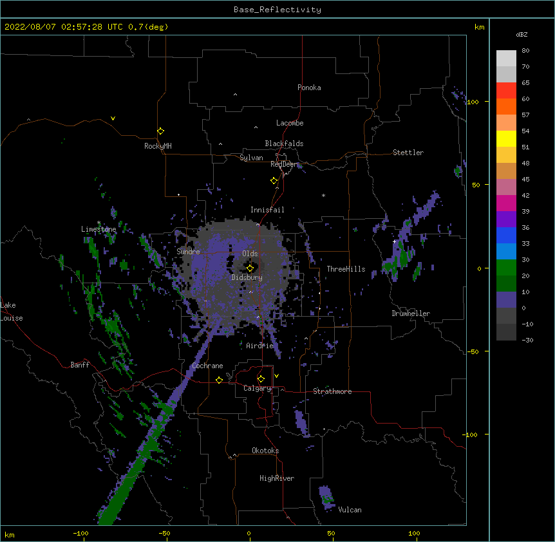Select the green 20-30 dBZ legend swatch
The image size is (555, 542).
(506, 268)
